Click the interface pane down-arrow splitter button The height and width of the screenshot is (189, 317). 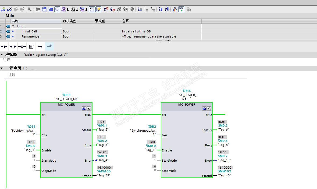(x=168, y=40)
